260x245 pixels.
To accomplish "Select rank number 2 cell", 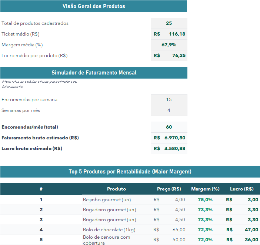I will click(x=41, y=210).
